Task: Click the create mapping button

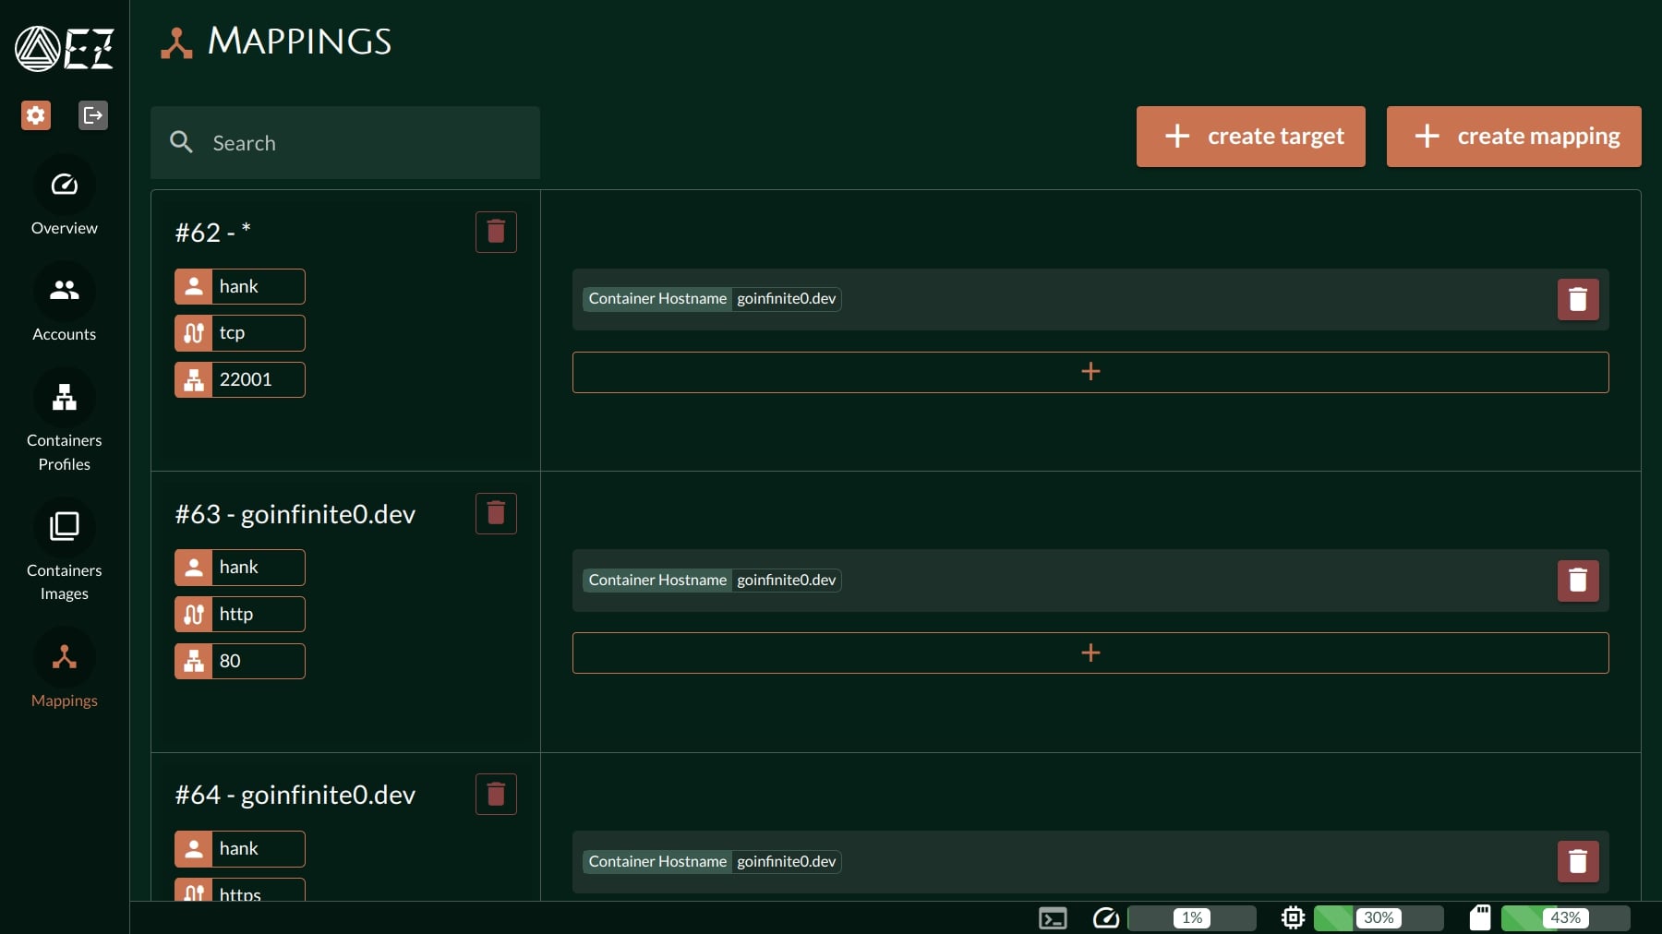Action: (1513, 137)
